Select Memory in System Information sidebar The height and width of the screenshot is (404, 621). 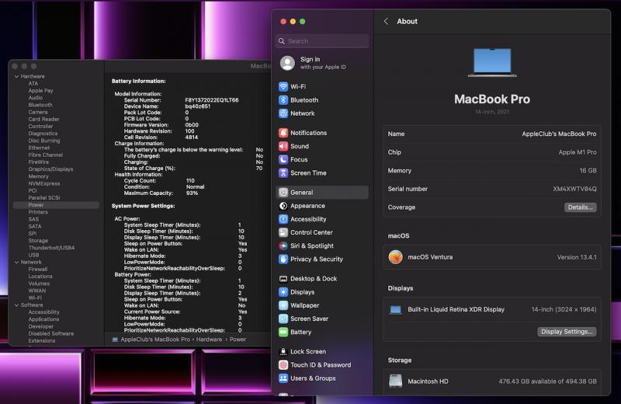tap(38, 176)
